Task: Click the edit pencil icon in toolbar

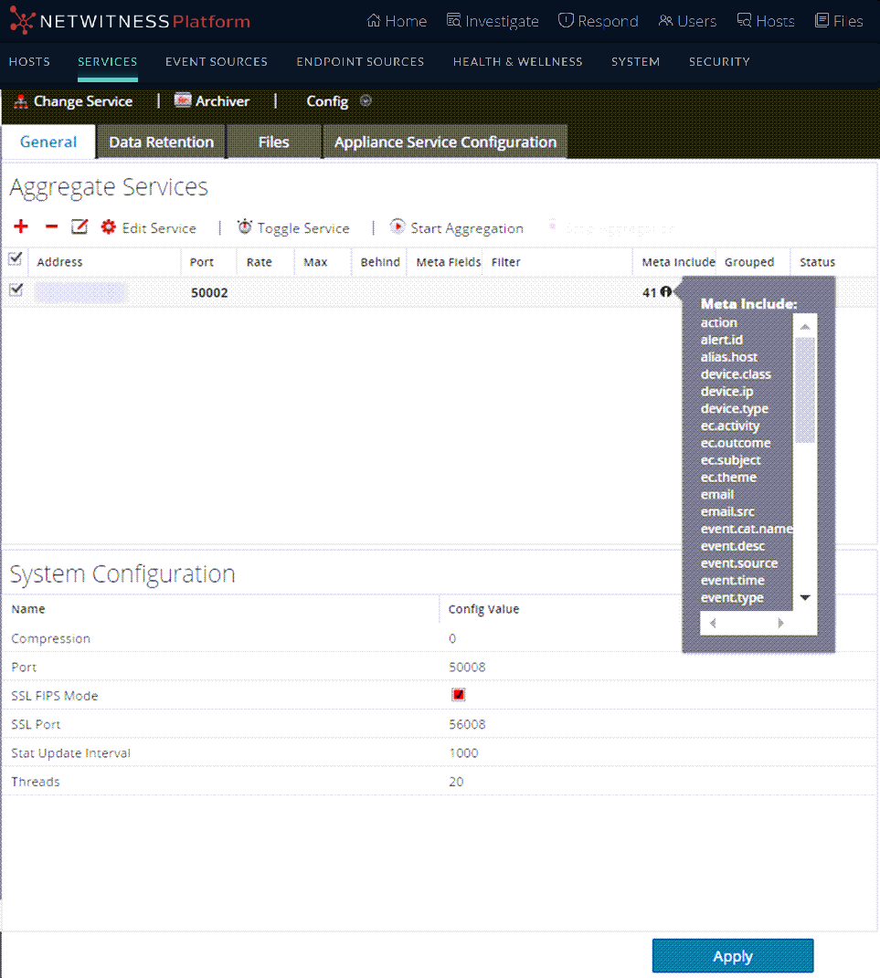Action: click(x=80, y=227)
